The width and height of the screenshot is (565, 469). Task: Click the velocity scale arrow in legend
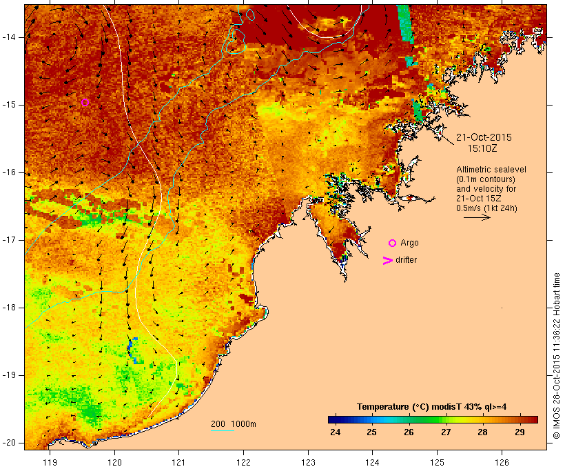pyautogui.click(x=477, y=217)
